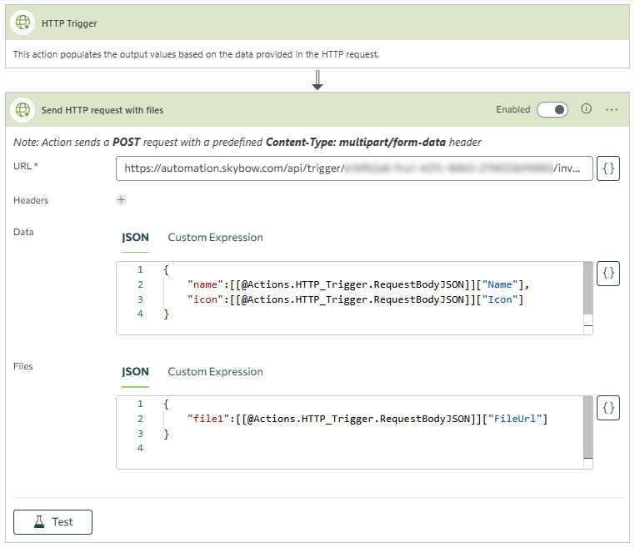The width and height of the screenshot is (635, 548).
Task: Open expression picker beside Files editor
Action: (x=608, y=407)
